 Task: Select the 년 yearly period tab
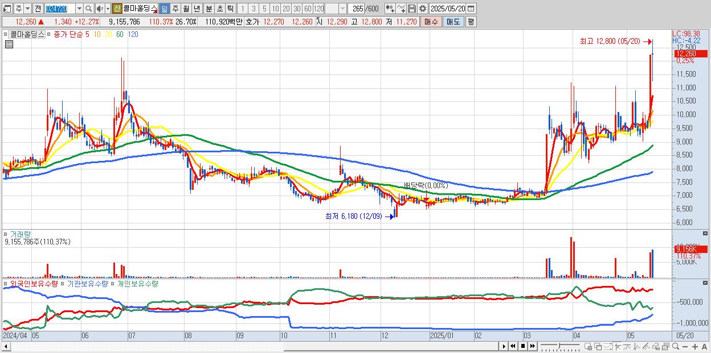coord(197,9)
